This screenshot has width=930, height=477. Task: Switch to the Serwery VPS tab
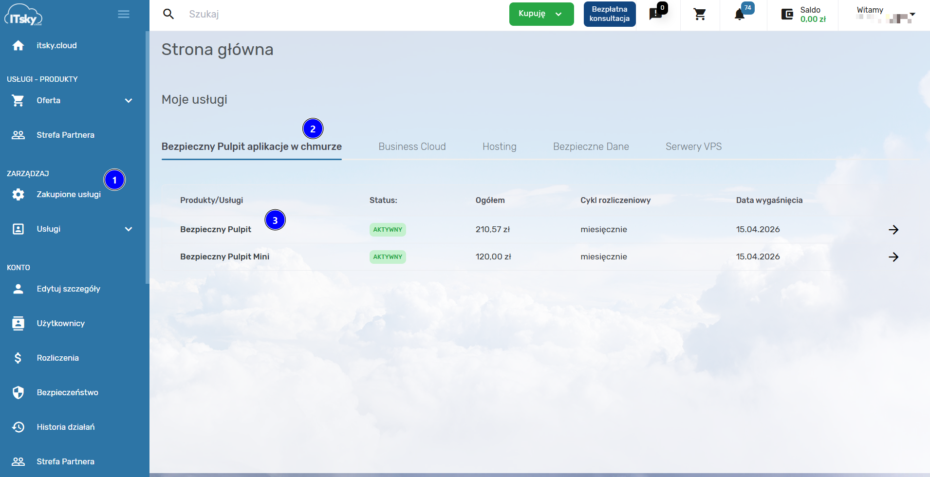point(693,147)
